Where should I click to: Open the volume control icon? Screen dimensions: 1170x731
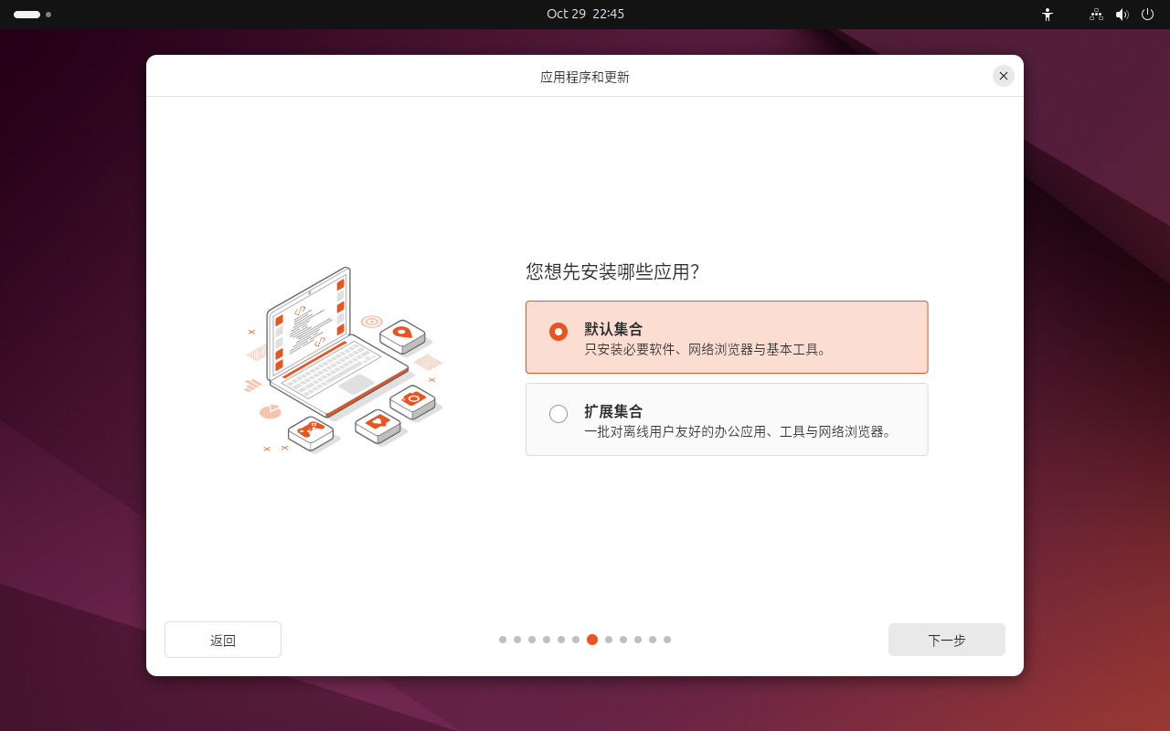[1122, 15]
